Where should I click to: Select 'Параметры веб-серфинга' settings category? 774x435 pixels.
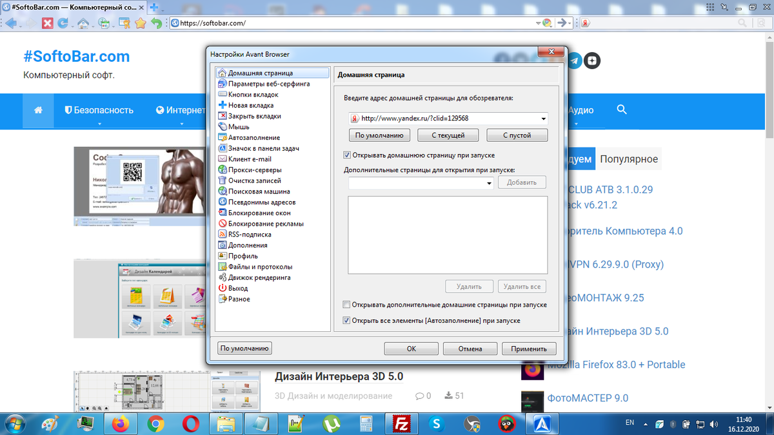[x=269, y=84]
